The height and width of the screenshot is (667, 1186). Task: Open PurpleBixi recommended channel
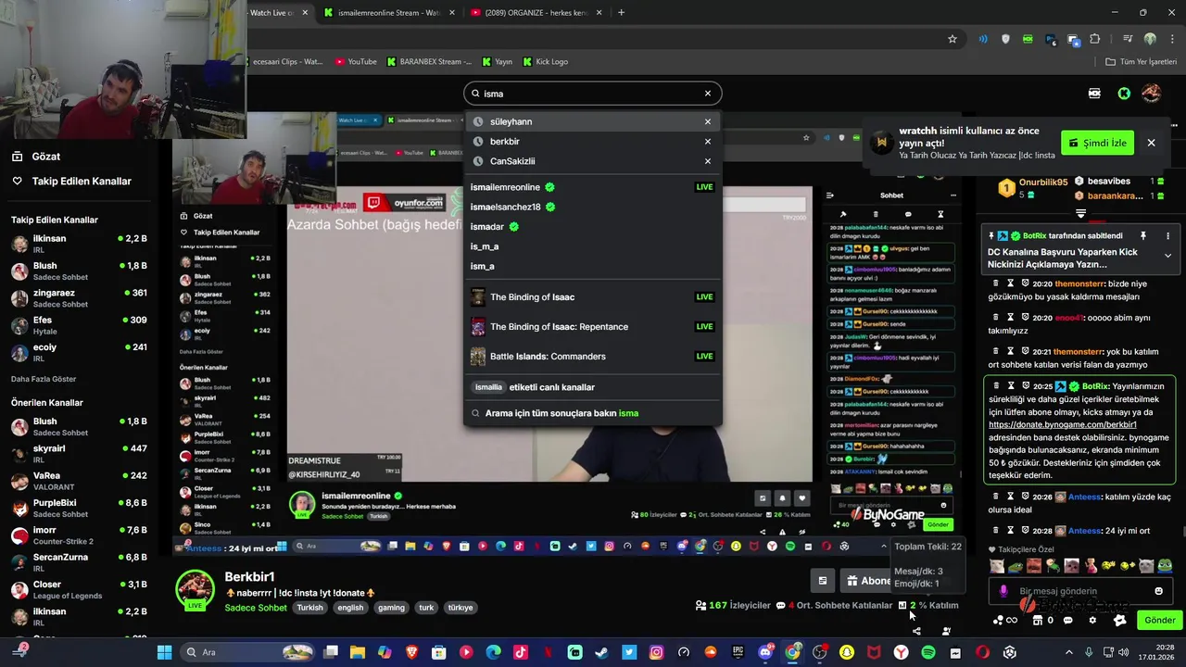[x=79, y=508]
